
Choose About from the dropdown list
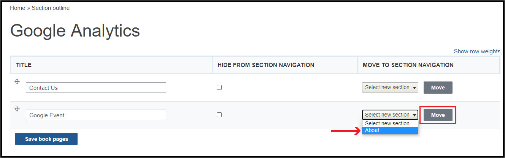click(x=390, y=130)
